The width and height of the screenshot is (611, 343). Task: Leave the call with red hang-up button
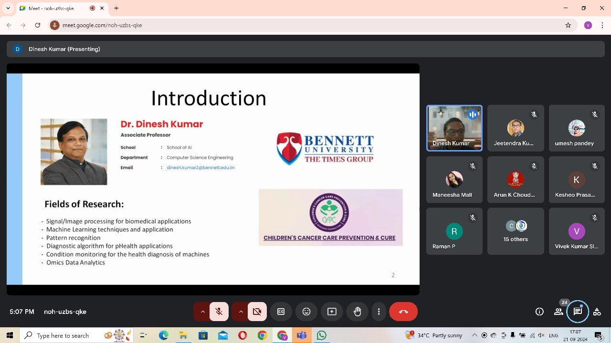coord(403,312)
